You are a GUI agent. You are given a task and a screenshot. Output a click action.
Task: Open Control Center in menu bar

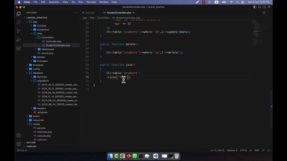243,2
